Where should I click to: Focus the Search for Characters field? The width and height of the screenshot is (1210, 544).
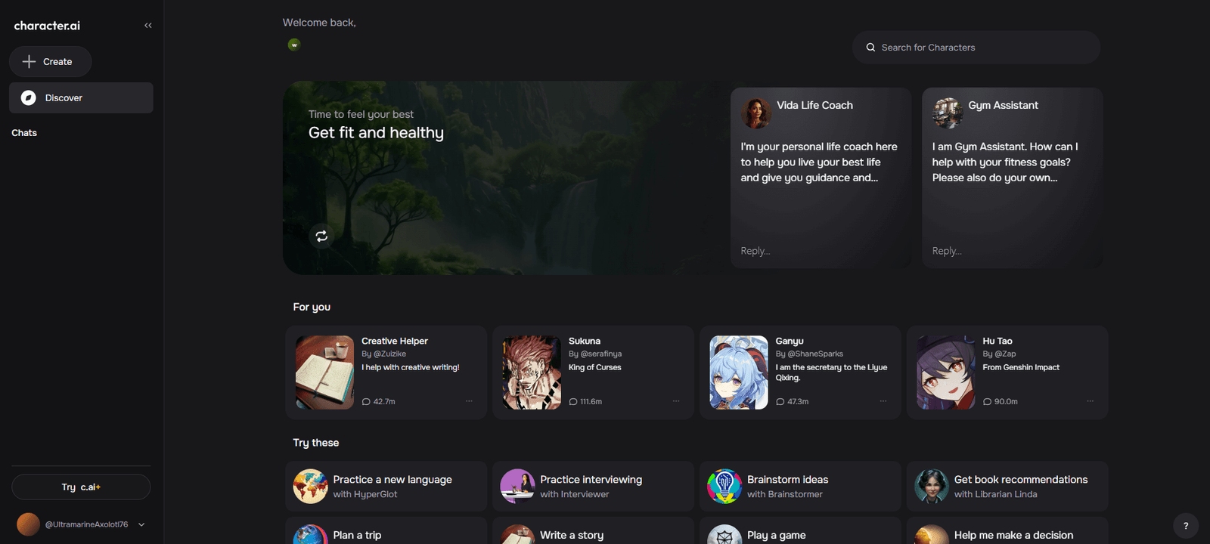(976, 48)
